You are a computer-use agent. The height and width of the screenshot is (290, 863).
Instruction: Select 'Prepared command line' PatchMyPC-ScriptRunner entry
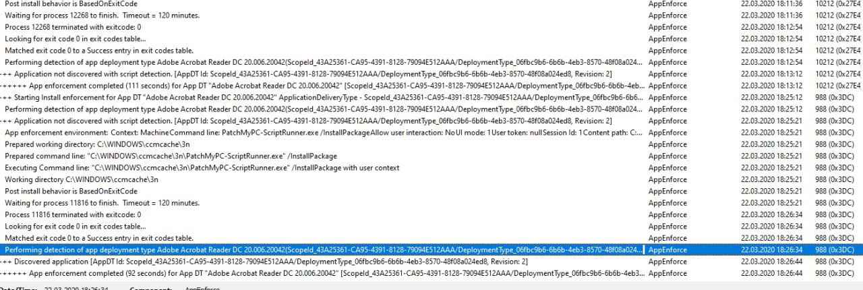point(431,156)
